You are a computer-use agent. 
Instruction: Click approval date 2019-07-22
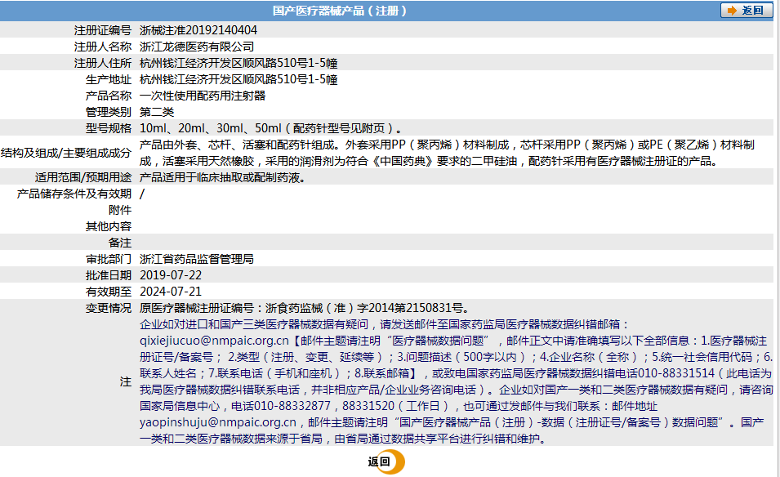tap(171, 275)
